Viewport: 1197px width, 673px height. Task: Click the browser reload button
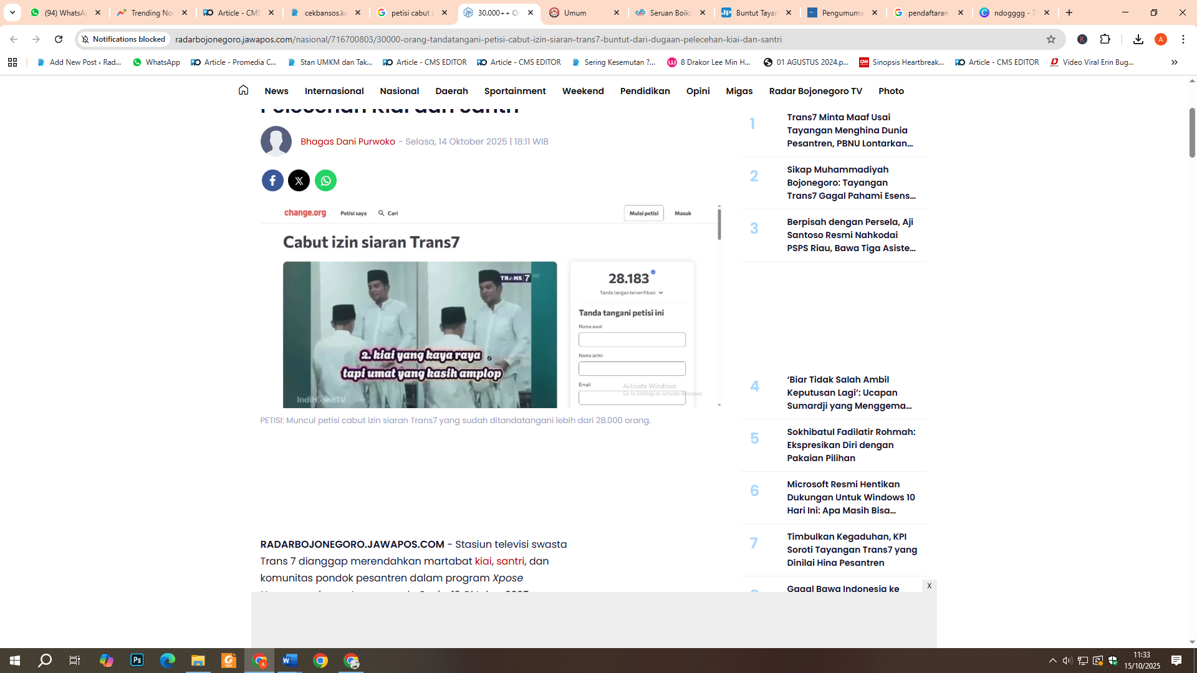point(59,39)
